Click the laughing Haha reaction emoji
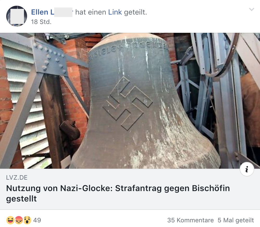 10,220
